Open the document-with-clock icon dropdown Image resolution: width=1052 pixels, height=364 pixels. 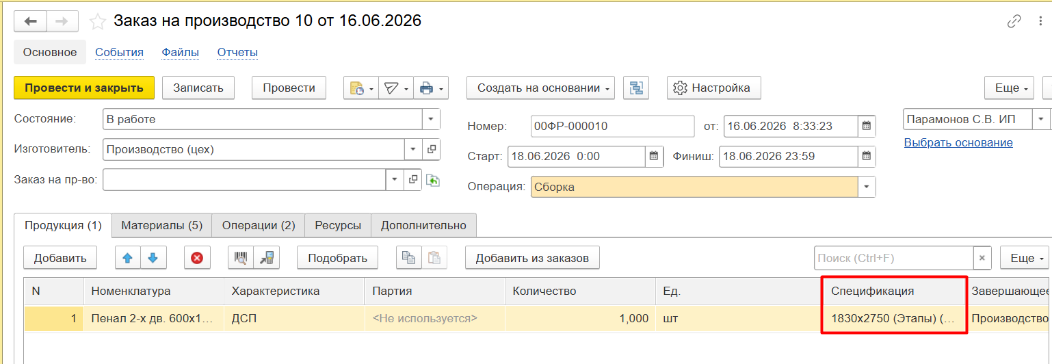pos(361,88)
